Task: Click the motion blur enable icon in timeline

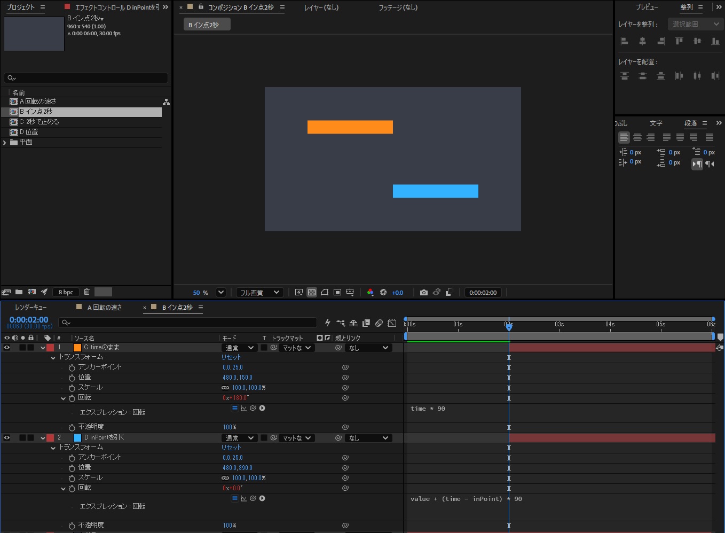Action: [x=379, y=323]
